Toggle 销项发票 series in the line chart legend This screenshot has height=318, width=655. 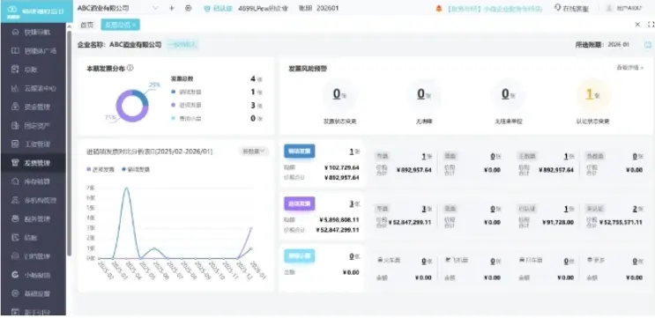tap(136, 169)
